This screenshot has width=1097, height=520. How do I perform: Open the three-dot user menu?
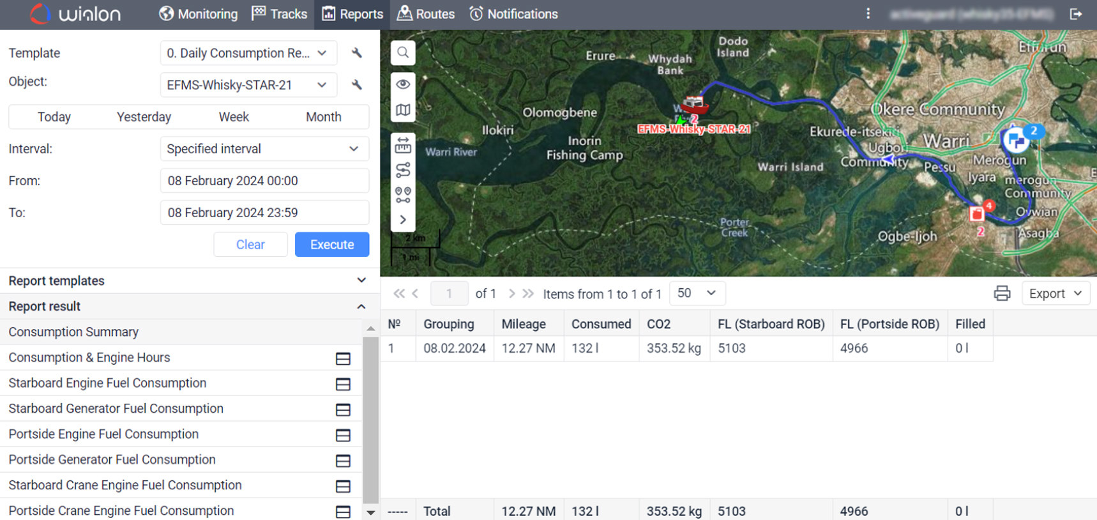tap(868, 14)
